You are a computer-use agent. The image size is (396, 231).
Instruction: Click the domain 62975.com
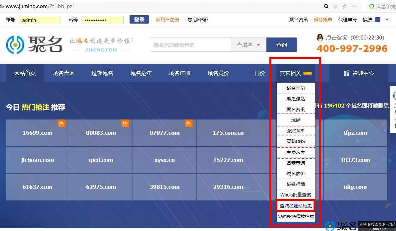101,187
